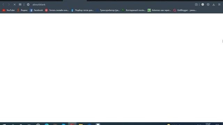Open the easy setup menu icon

tap(219, 5)
